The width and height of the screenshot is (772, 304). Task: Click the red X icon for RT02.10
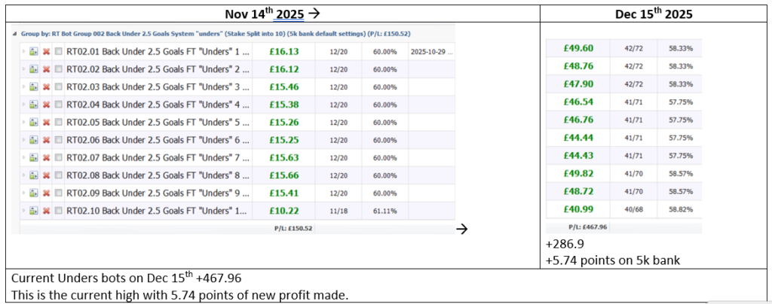46,211
